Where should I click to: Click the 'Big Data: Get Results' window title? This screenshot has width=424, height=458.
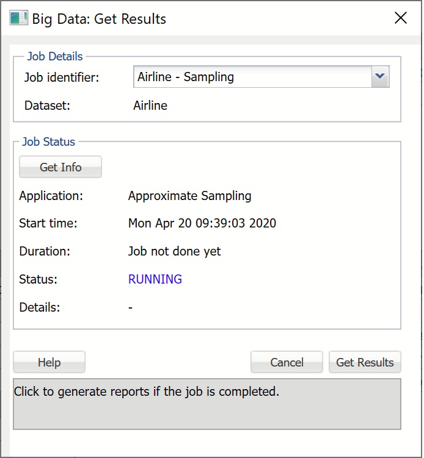99,19
